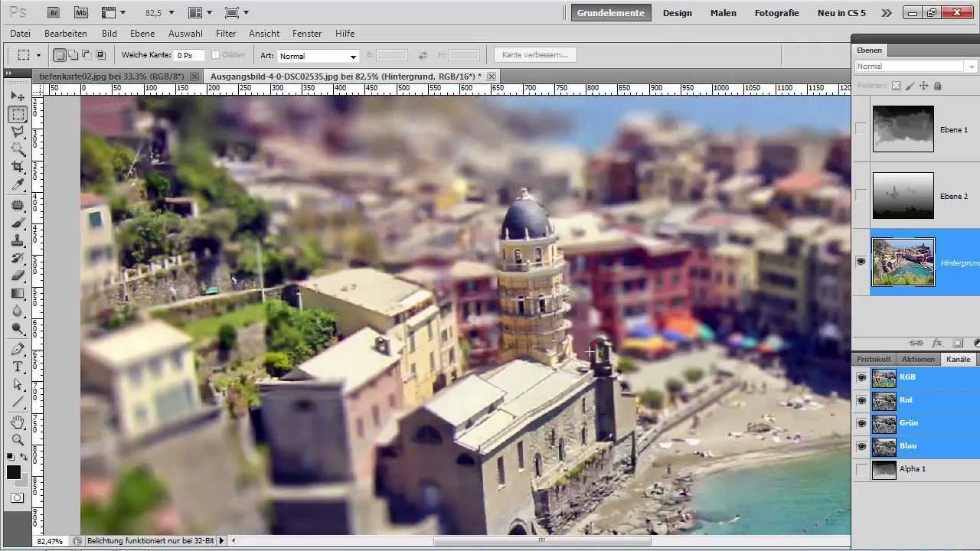Choose Add to selection mode
Screen dimensions: 980x551
[x=73, y=55]
